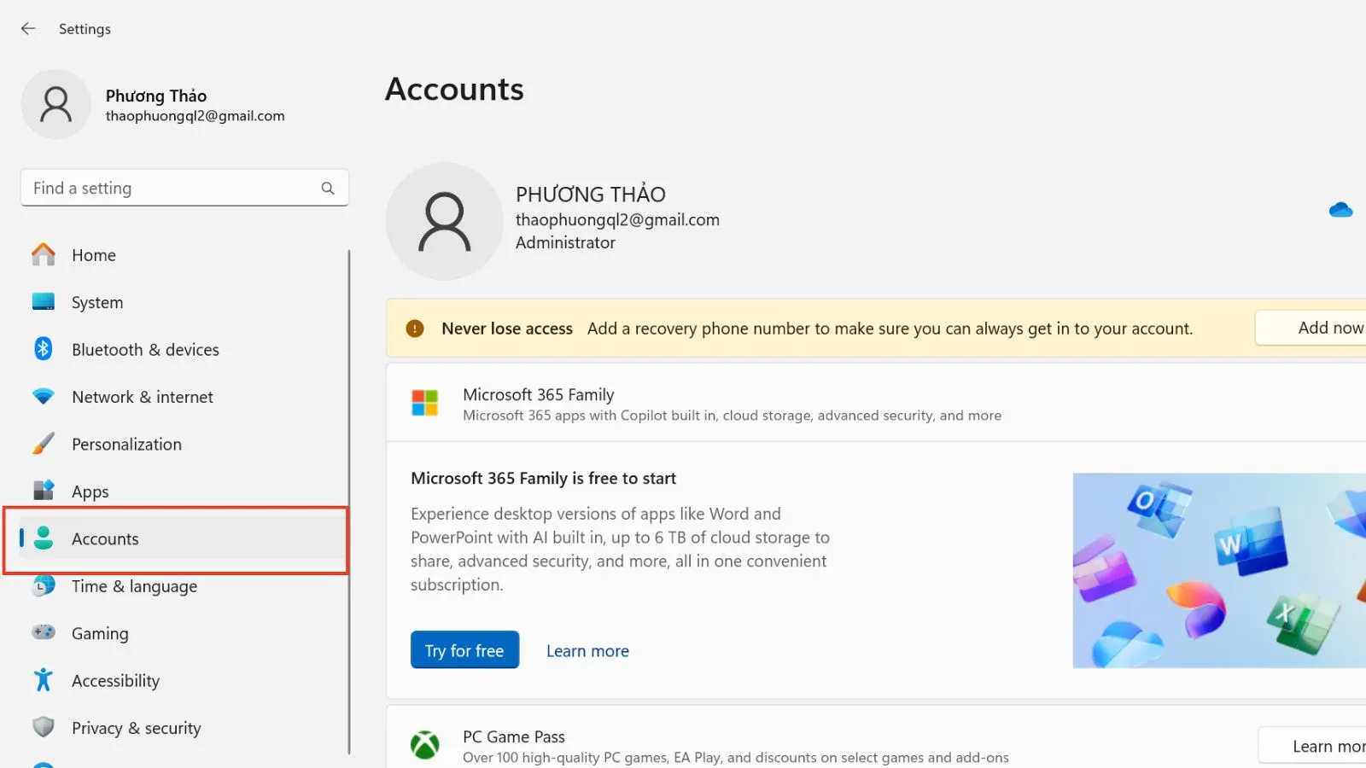
Task: Click the Xbox icon next to PC Game Pass
Action: click(x=425, y=744)
